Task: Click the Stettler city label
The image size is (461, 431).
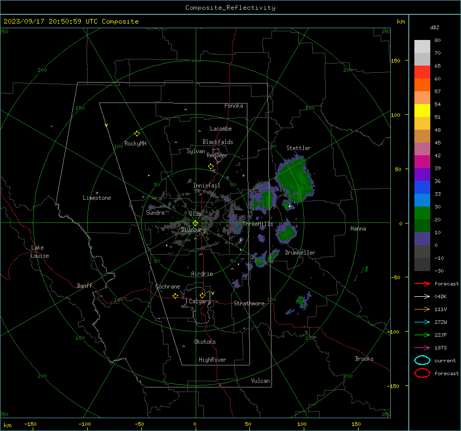Action: click(x=299, y=148)
